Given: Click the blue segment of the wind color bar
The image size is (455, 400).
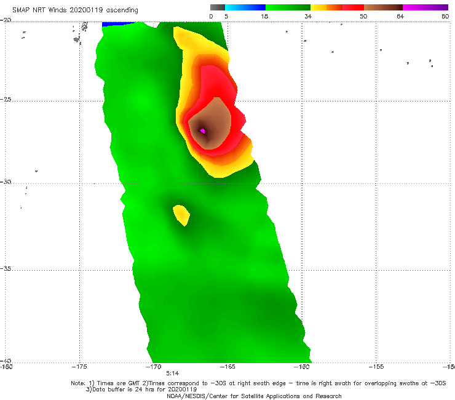Looking at the screenshot, I should 245,7.
